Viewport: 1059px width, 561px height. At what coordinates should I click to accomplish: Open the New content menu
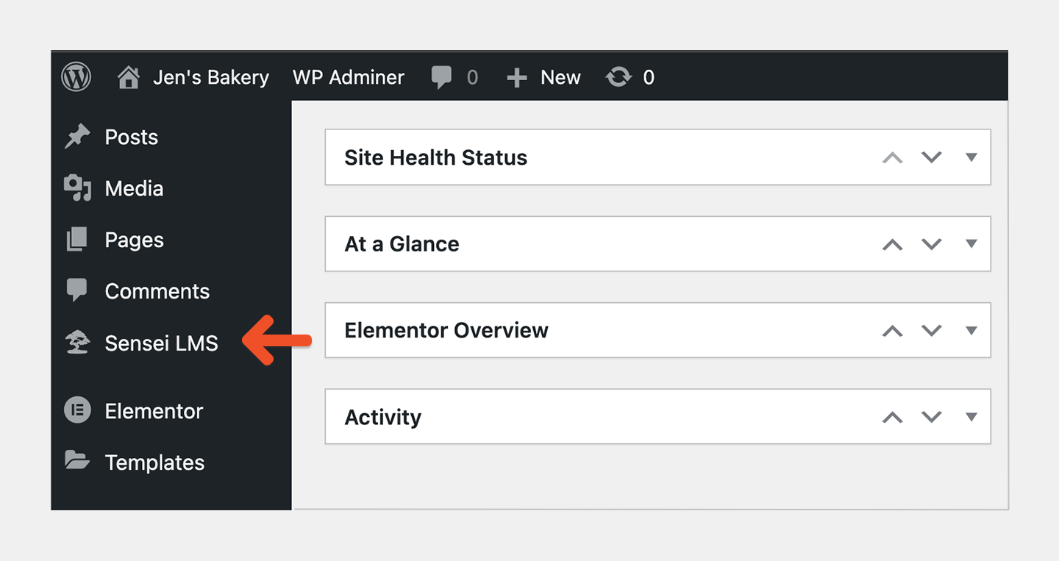tap(560, 77)
